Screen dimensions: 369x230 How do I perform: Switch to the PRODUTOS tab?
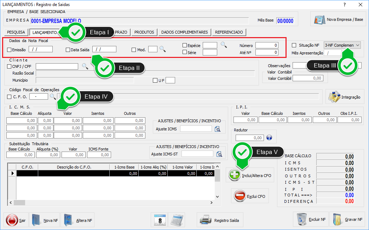[144, 32]
